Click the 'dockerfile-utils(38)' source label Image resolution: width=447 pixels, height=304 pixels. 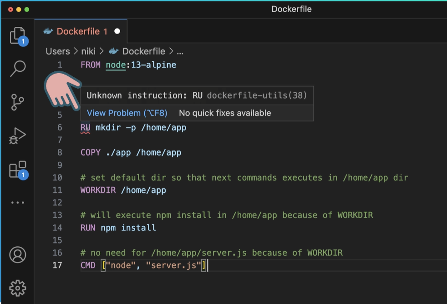[x=257, y=95]
